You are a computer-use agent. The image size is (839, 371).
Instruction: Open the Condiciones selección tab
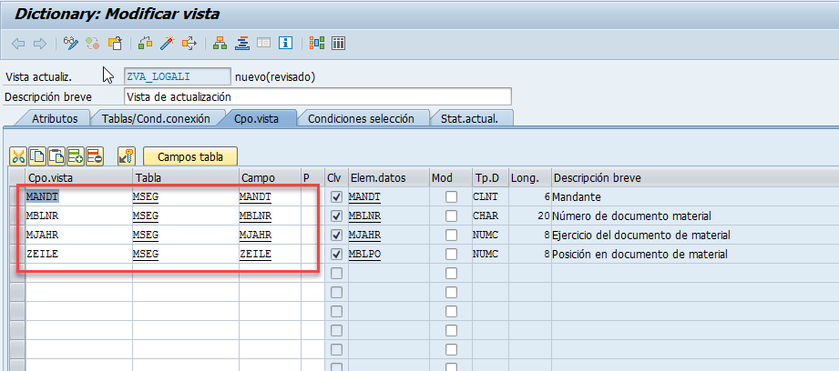(361, 118)
